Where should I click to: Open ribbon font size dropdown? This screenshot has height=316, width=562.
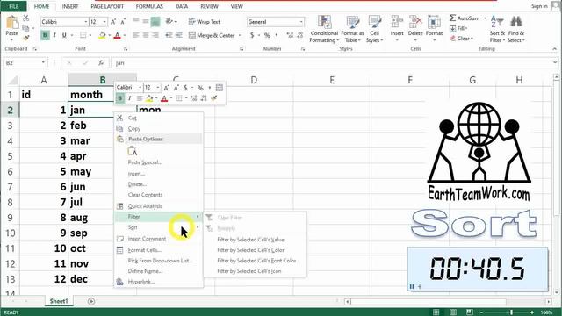click(x=104, y=22)
